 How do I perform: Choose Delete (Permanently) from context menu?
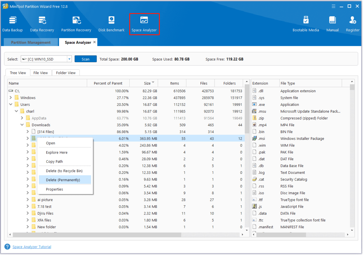pyautogui.click(x=63, y=180)
